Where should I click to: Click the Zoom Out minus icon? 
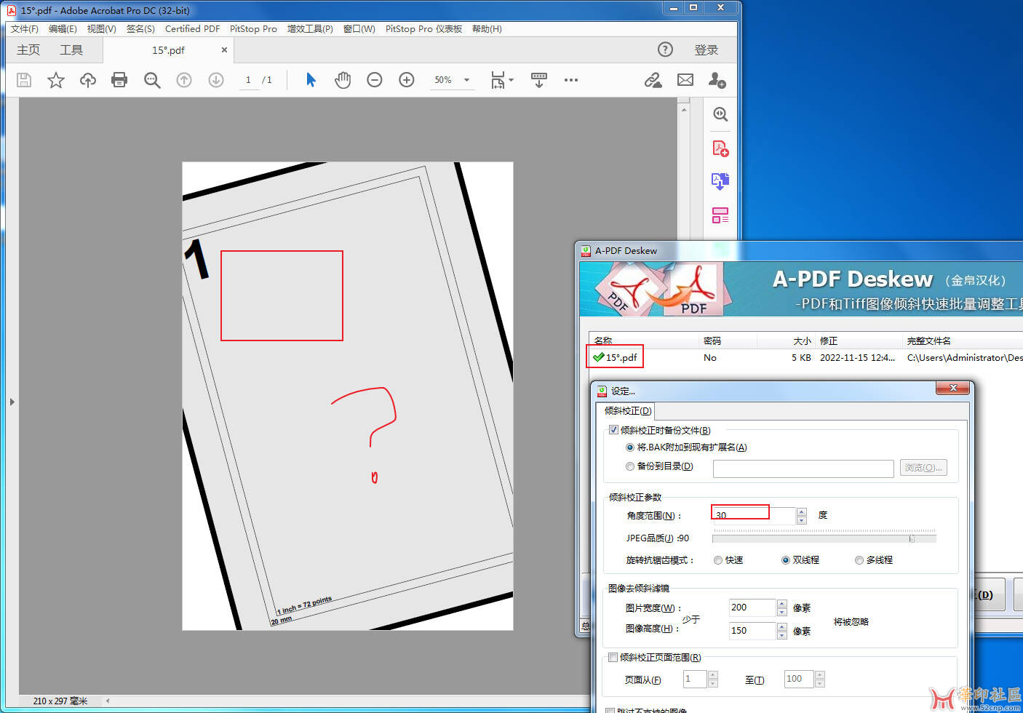click(375, 80)
